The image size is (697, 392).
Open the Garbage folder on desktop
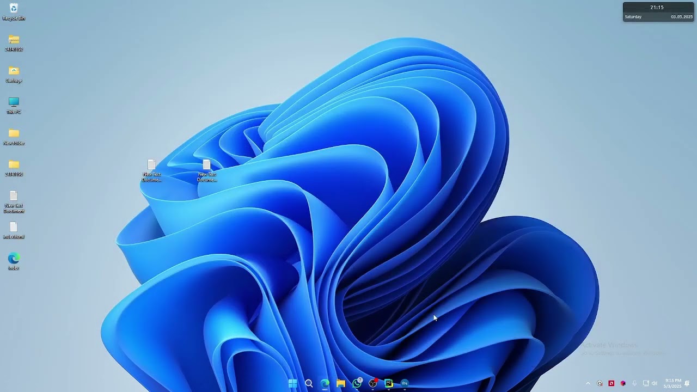pyautogui.click(x=14, y=74)
